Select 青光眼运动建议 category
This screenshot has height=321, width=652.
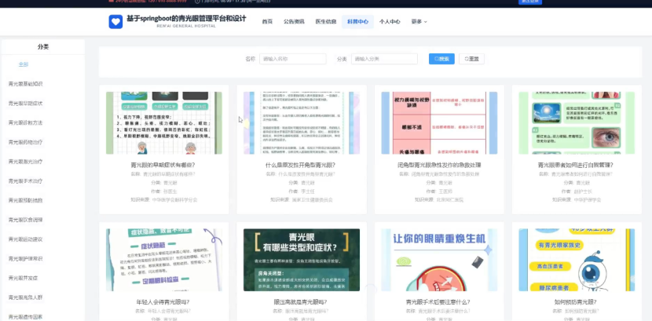pyautogui.click(x=25, y=239)
